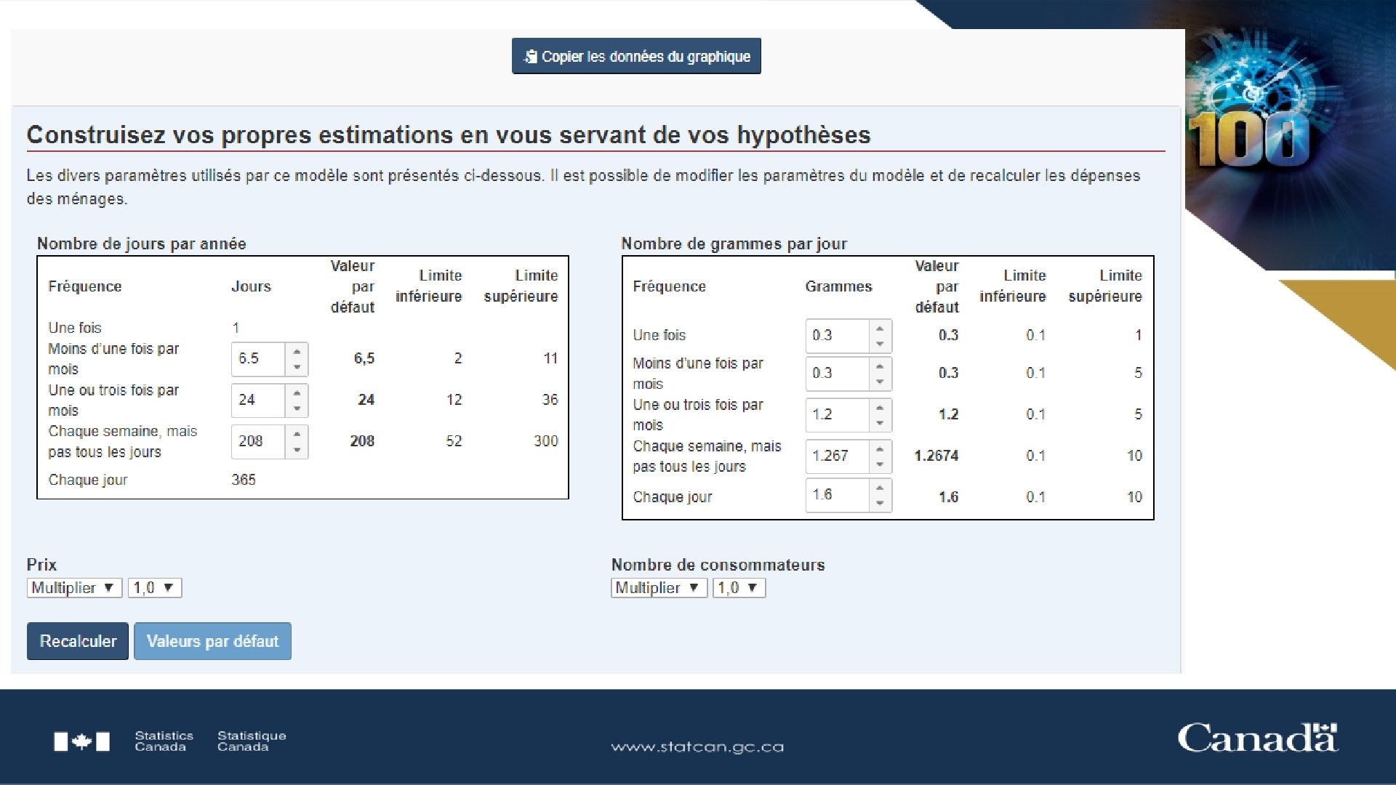
Task: Increase days for Moins d'une fois par mois
Action: [x=297, y=351]
